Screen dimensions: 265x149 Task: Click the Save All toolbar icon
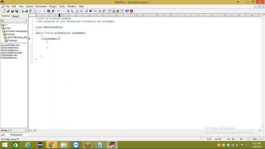17,11
